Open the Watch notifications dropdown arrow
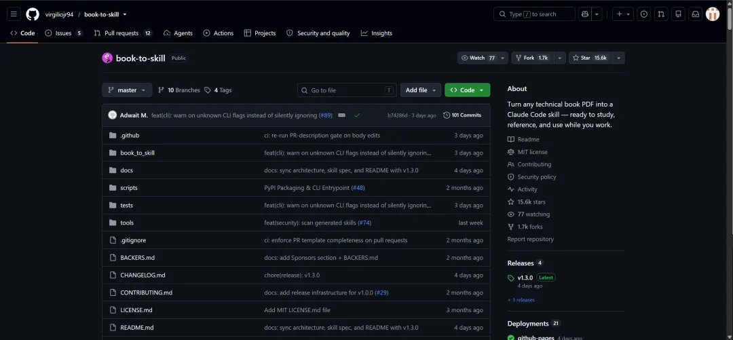 click(503, 58)
